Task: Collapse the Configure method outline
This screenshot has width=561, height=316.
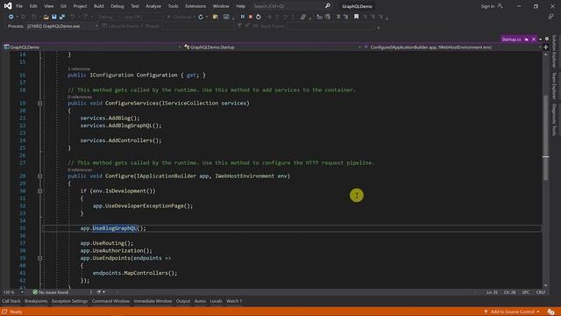Action: click(39, 176)
